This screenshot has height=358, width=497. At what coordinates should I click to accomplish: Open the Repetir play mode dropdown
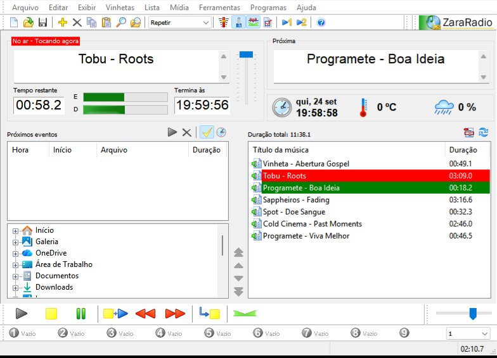click(x=180, y=23)
